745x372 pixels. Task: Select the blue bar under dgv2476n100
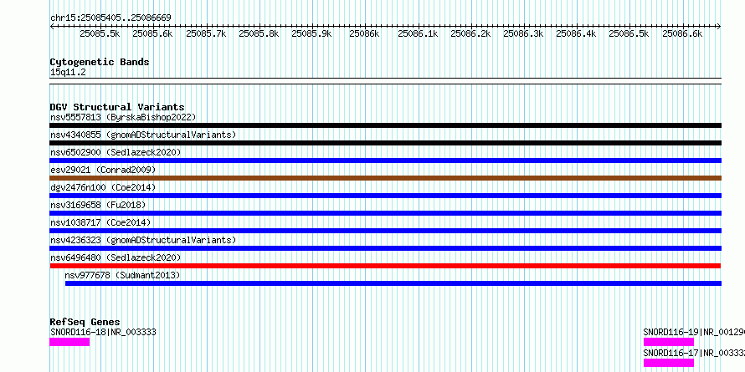pos(385,196)
